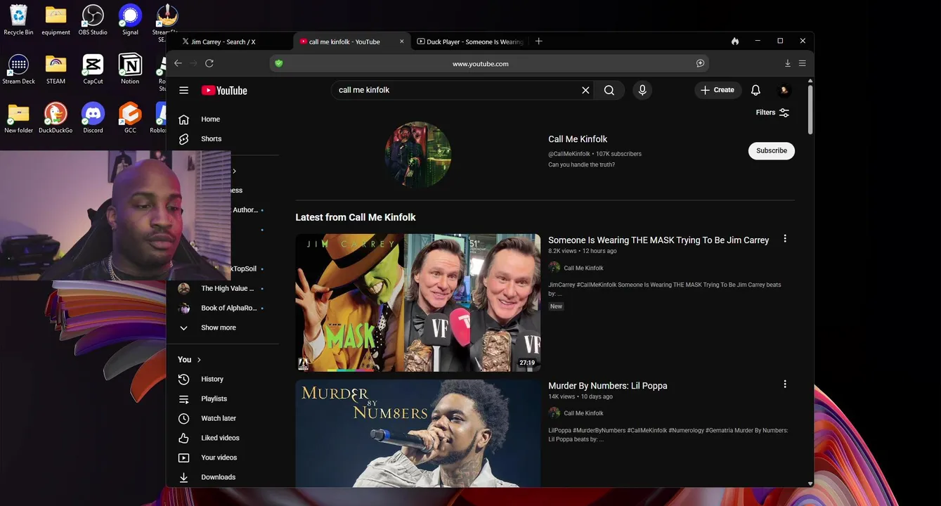
Task: Open options for the MASK video
Action: (x=785, y=239)
